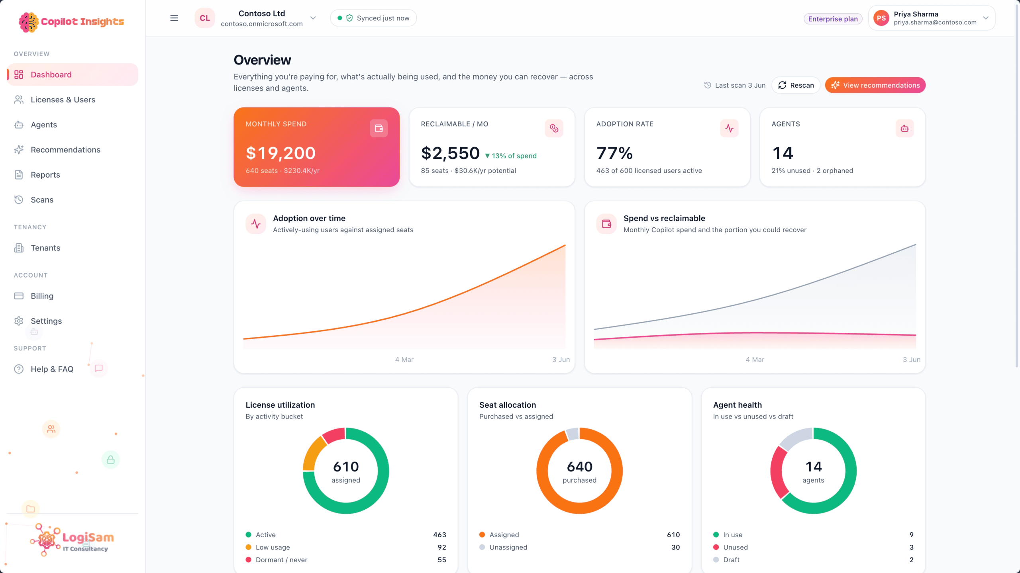Click the robot icon on Agents card

click(x=904, y=128)
